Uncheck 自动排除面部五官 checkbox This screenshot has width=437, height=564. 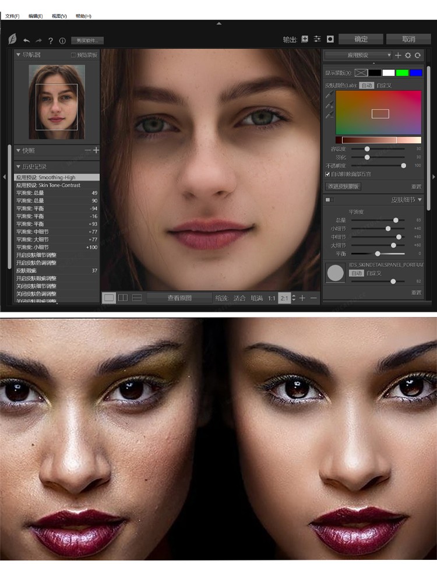327,174
